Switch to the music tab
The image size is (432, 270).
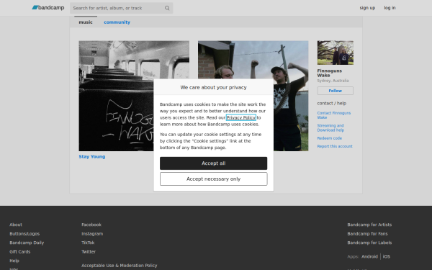(x=86, y=22)
